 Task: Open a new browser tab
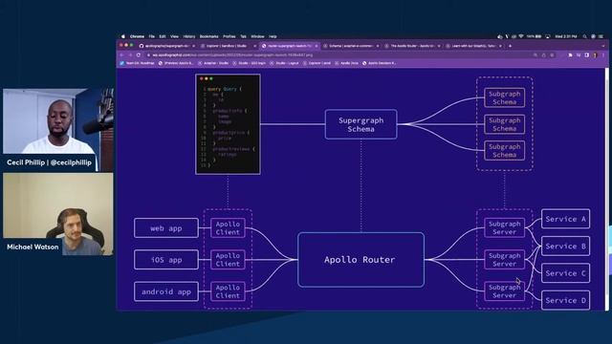point(510,46)
